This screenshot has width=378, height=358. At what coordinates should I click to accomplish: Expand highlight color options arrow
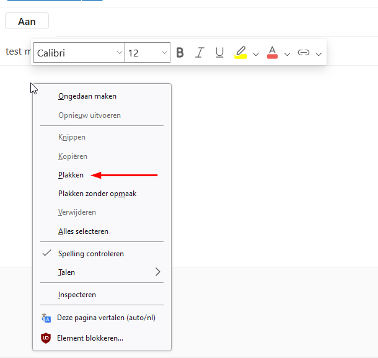(x=256, y=54)
